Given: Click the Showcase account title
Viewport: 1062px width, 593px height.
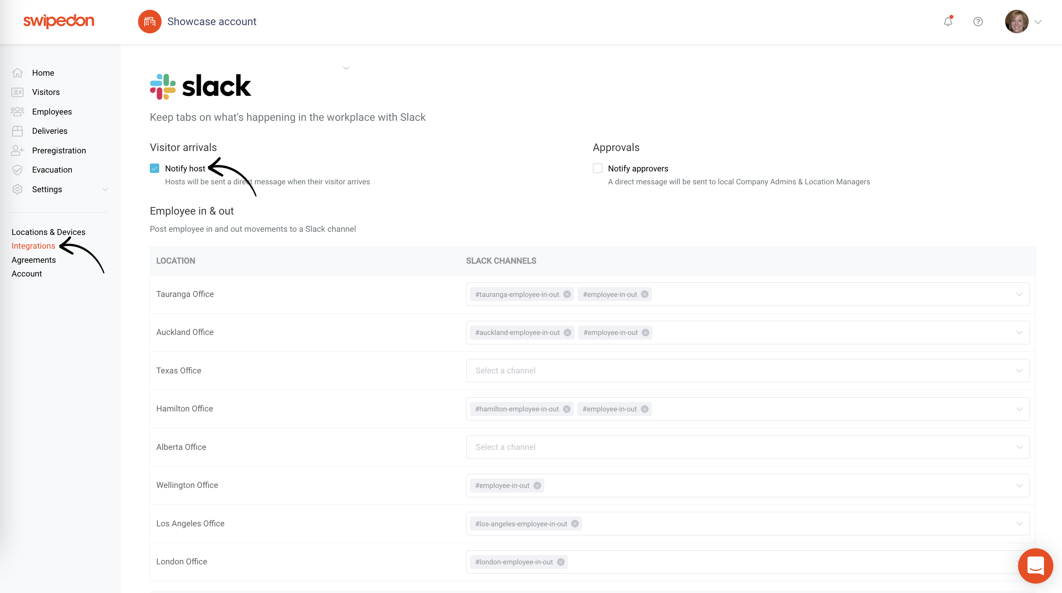Looking at the screenshot, I should coord(211,22).
